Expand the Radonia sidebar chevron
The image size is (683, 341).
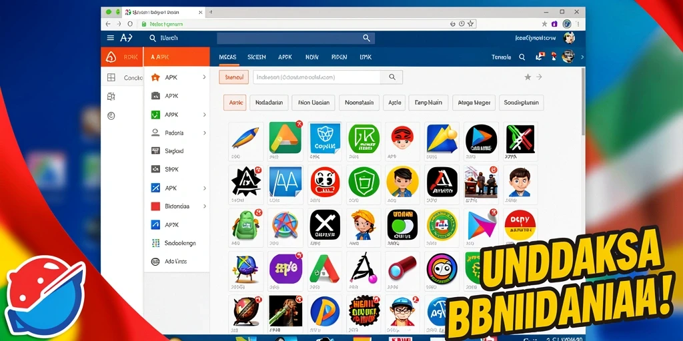pos(204,133)
